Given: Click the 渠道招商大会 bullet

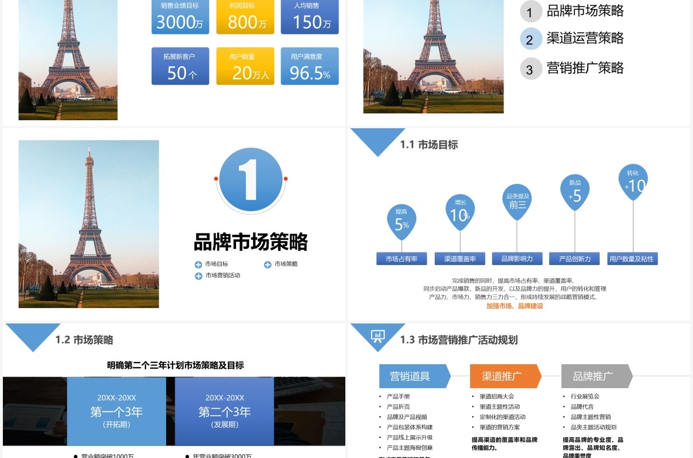Looking at the screenshot, I should pos(497,396).
